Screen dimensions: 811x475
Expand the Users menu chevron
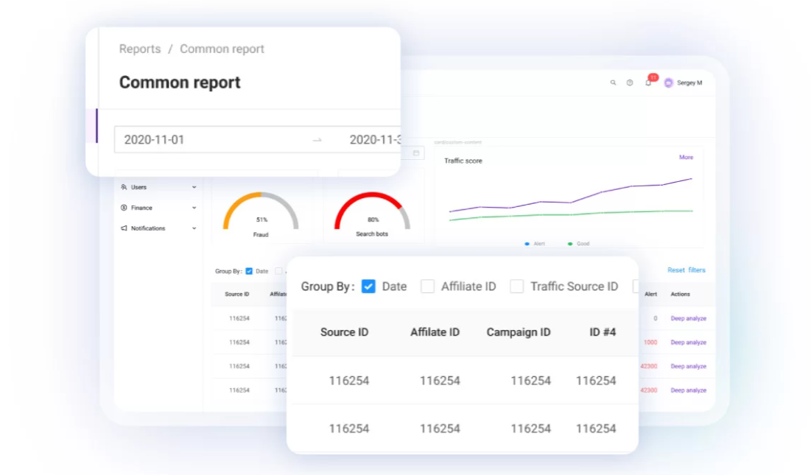(194, 187)
